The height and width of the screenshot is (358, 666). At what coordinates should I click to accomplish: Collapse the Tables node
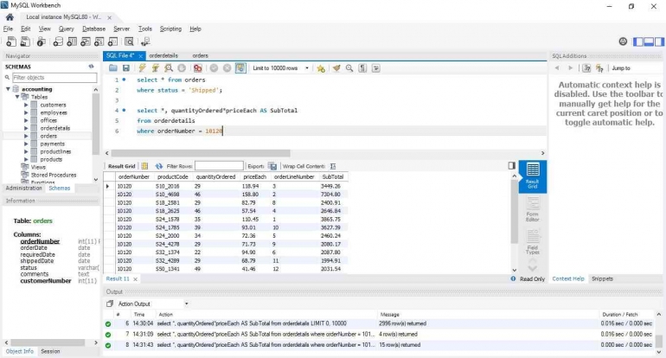coord(17,97)
